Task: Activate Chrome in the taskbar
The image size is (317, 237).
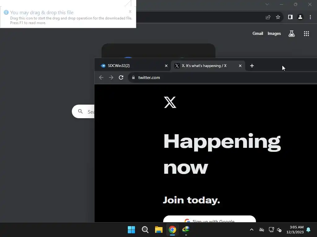Action: coord(172,230)
